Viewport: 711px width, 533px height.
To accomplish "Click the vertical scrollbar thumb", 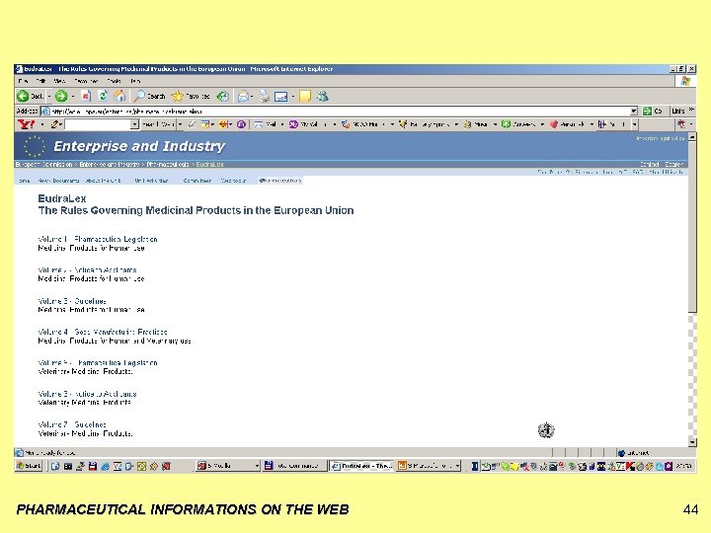I will (692, 227).
